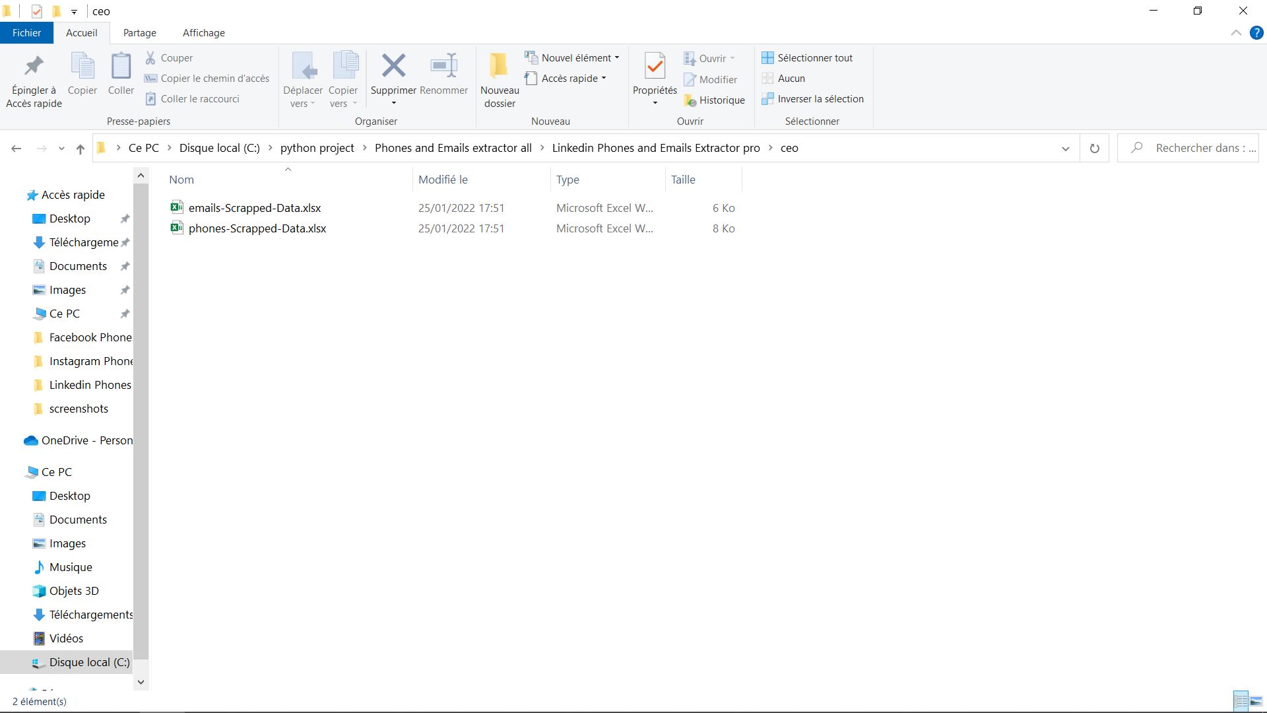Open the Fichier menu
Viewport: 1267px width, 713px height.
(x=26, y=33)
